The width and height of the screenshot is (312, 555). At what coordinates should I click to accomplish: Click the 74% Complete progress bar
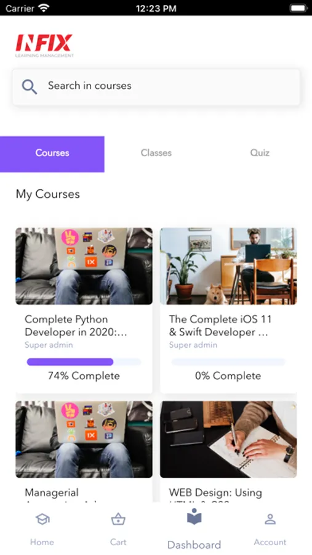pyautogui.click(x=84, y=362)
